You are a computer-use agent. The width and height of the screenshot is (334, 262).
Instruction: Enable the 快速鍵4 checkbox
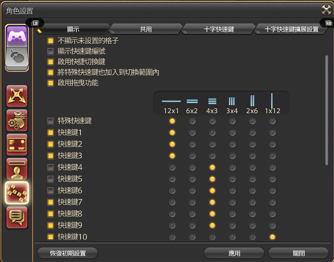[x=51, y=167]
